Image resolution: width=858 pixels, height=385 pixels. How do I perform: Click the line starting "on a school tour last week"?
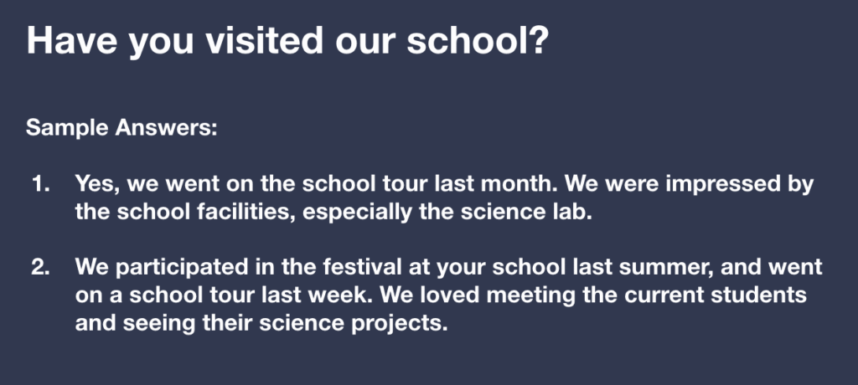click(x=440, y=295)
